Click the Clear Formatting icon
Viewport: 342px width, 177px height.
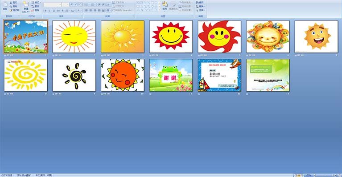[x=80, y=4]
